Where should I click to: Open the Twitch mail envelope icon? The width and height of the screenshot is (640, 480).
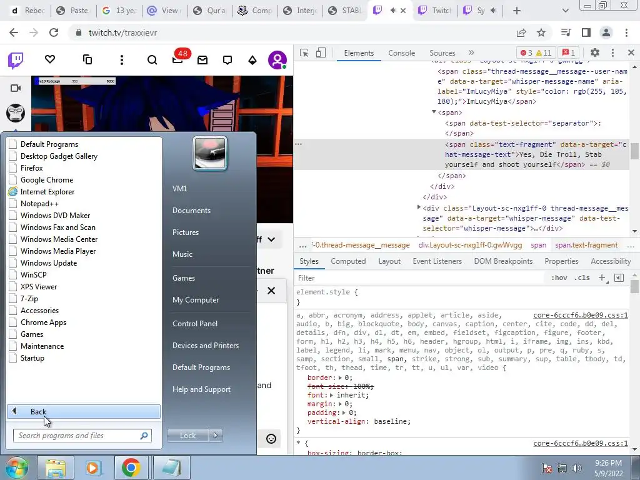click(x=202, y=61)
